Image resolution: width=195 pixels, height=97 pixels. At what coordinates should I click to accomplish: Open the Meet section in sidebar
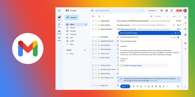(59, 39)
